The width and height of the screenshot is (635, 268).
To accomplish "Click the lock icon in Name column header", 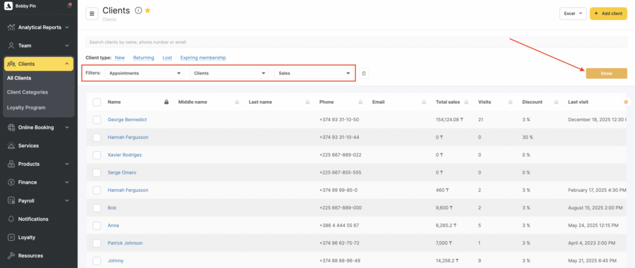I will [166, 102].
